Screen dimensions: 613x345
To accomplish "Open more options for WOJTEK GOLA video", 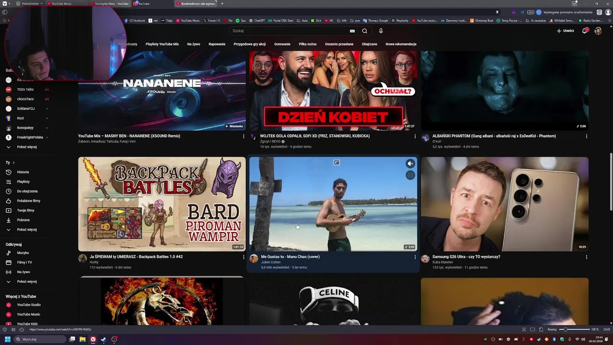I will point(415,136).
